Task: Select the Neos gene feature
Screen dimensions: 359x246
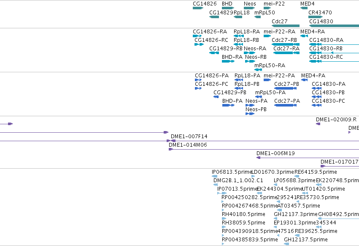Action: (249, 8)
